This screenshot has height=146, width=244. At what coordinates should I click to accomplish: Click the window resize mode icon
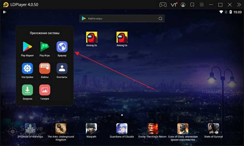pyautogui.click(x=192, y=5)
